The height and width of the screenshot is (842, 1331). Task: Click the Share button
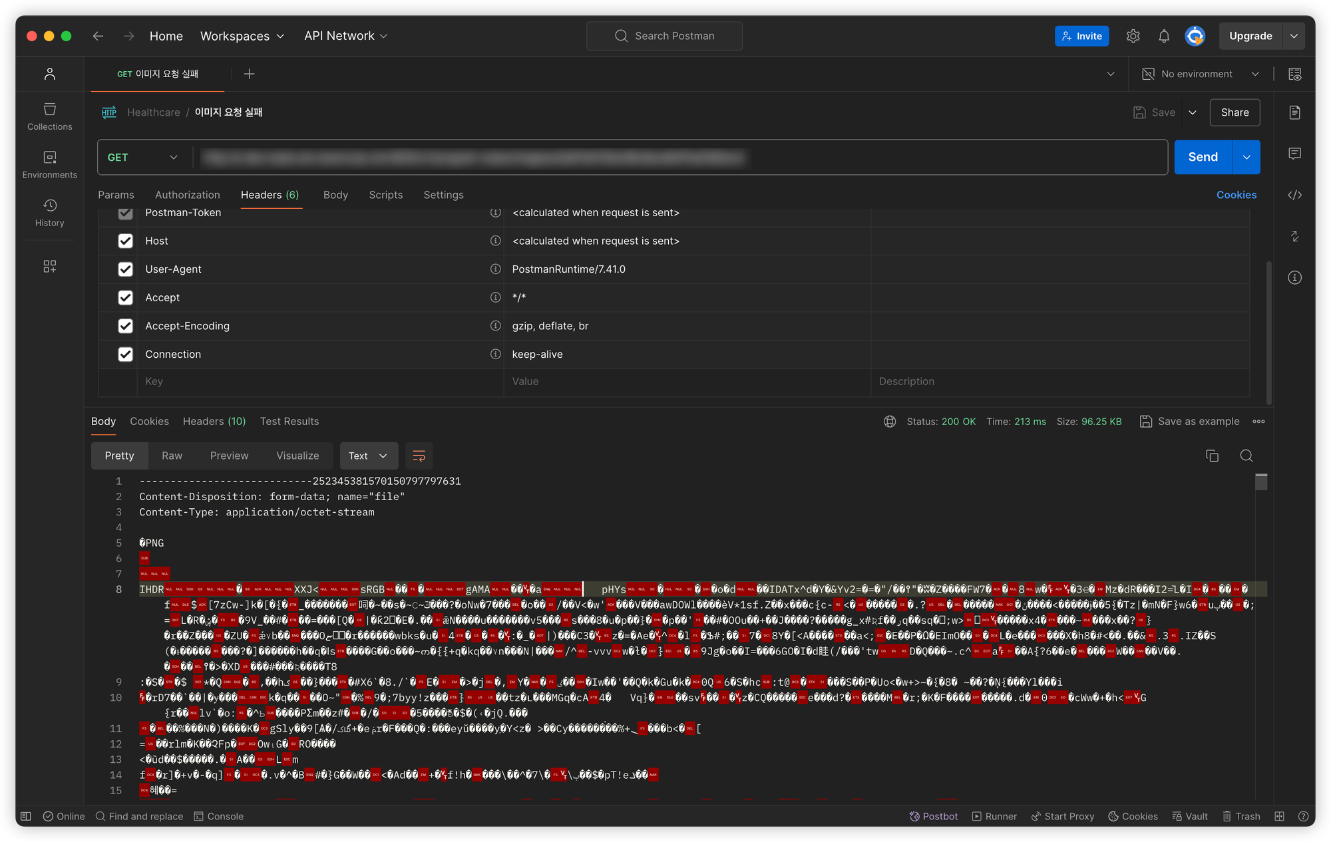[1235, 112]
